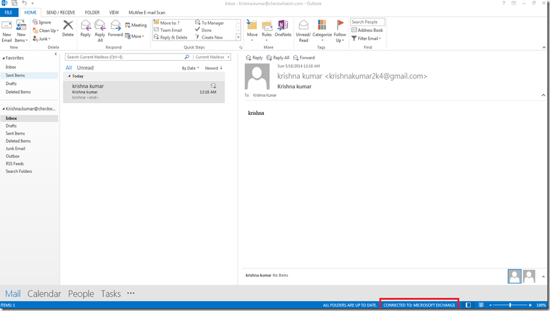550x311 pixels.
Task: Open the Clean Up dropdown
Action: [46, 31]
